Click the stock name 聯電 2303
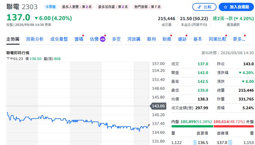255x145 pixels. (x=22, y=7)
